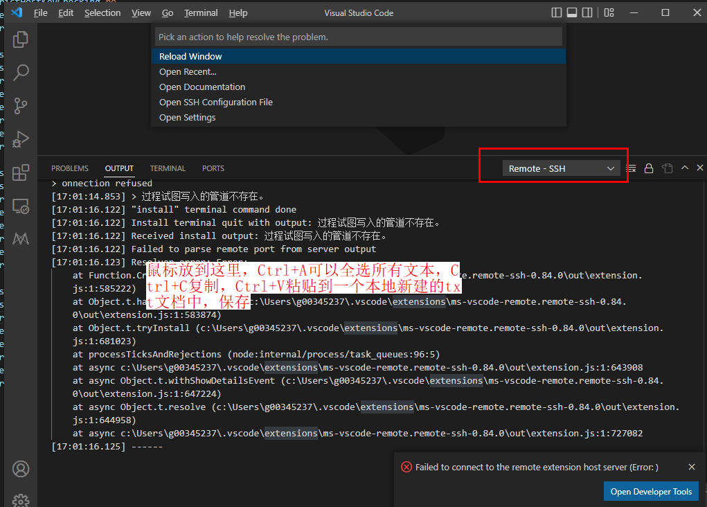Close the bottom panel
Screen dimensions: 707x507
click(x=700, y=168)
